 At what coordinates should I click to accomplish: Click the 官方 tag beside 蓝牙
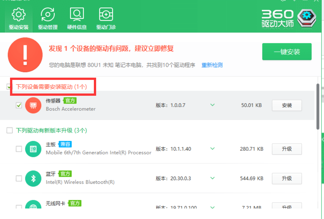pyautogui.click(x=65, y=174)
